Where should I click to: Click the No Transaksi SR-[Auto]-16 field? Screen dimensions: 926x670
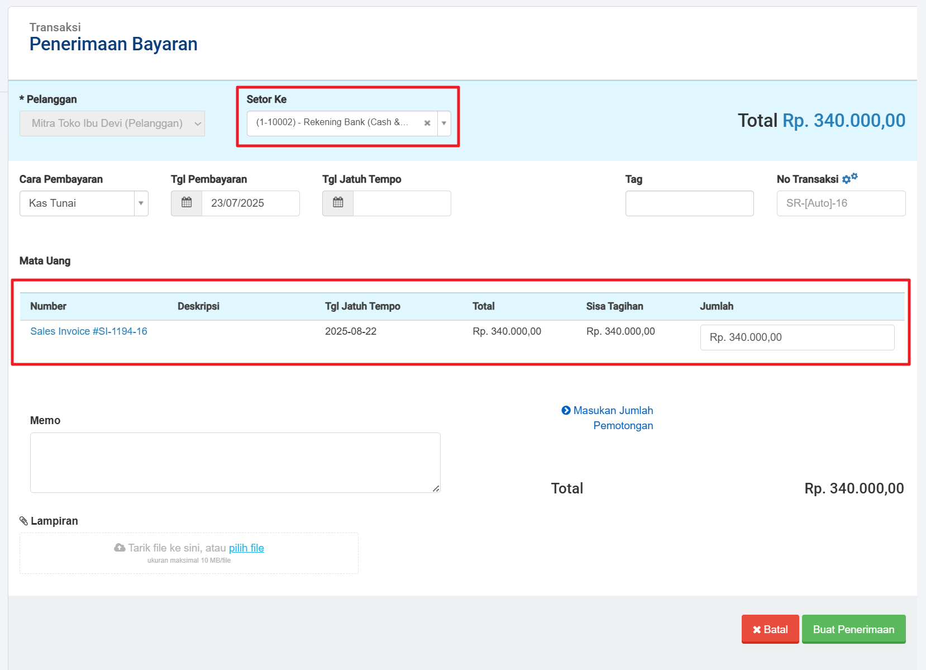coord(841,203)
